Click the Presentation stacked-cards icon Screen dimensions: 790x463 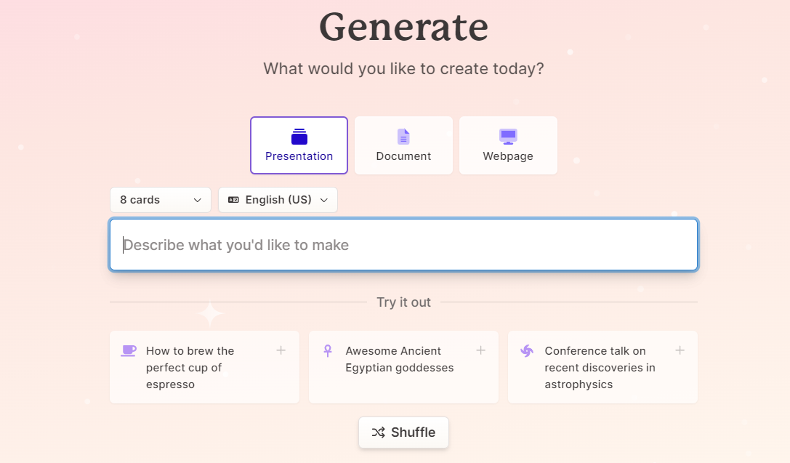click(299, 137)
